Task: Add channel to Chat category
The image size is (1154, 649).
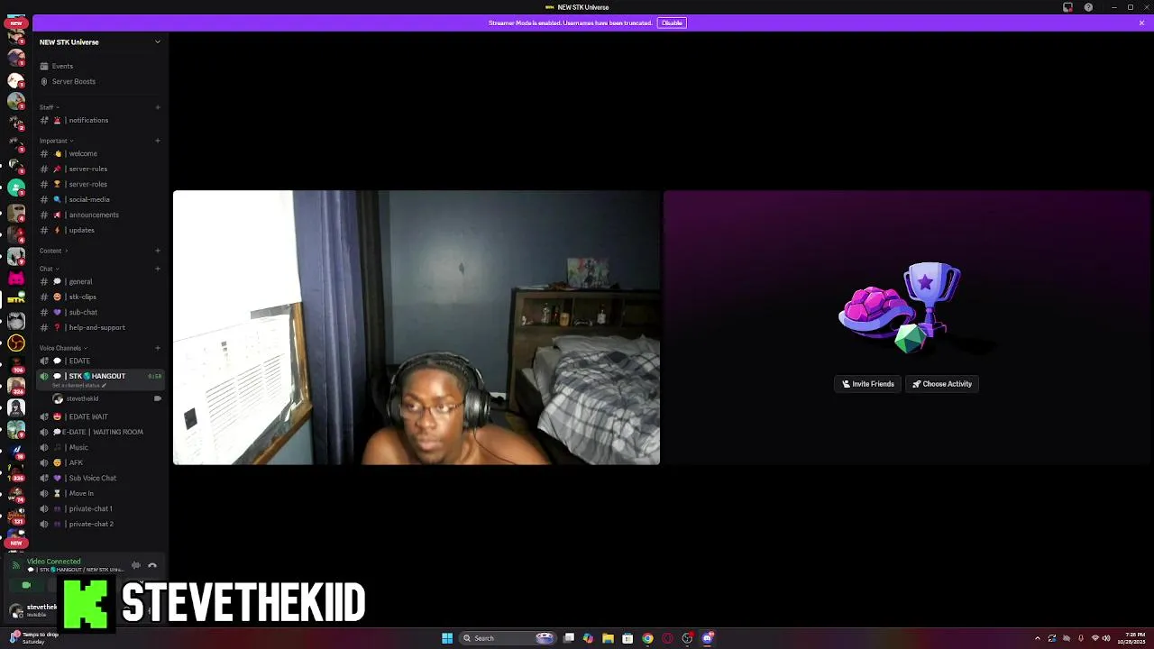Action: point(158,269)
